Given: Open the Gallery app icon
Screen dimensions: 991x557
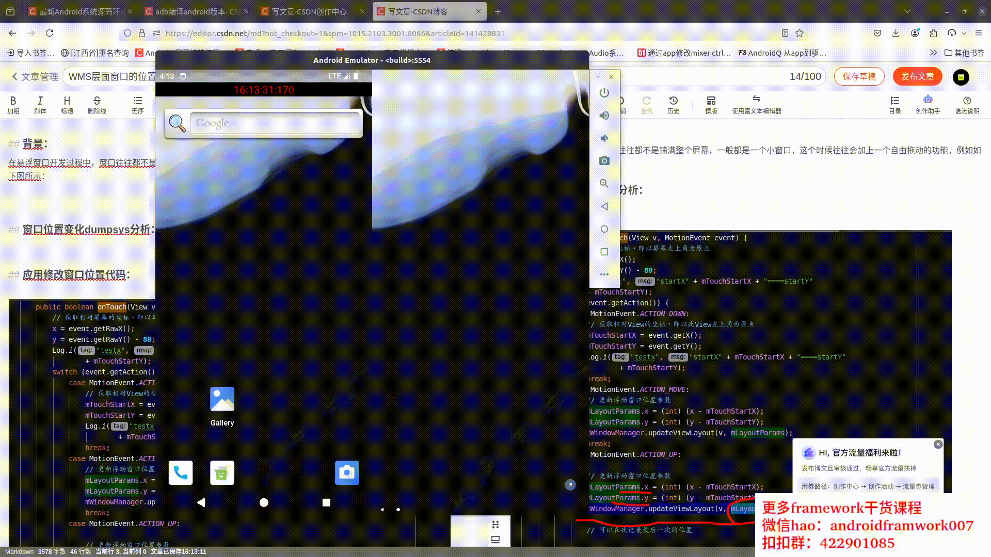Looking at the screenshot, I should click(x=222, y=400).
